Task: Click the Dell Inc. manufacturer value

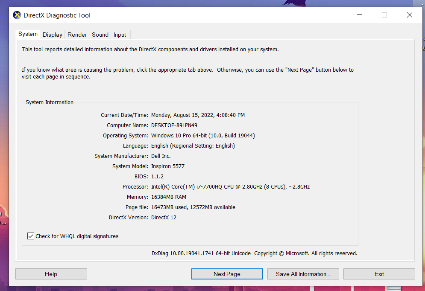Action: click(161, 156)
